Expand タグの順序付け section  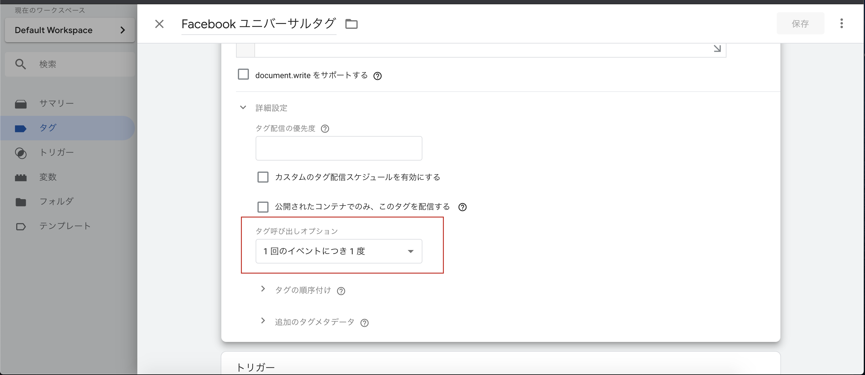[x=263, y=289]
